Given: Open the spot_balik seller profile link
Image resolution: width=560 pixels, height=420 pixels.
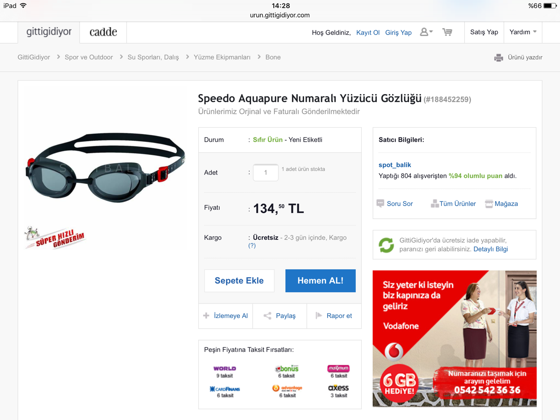Looking at the screenshot, I should (x=395, y=164).
